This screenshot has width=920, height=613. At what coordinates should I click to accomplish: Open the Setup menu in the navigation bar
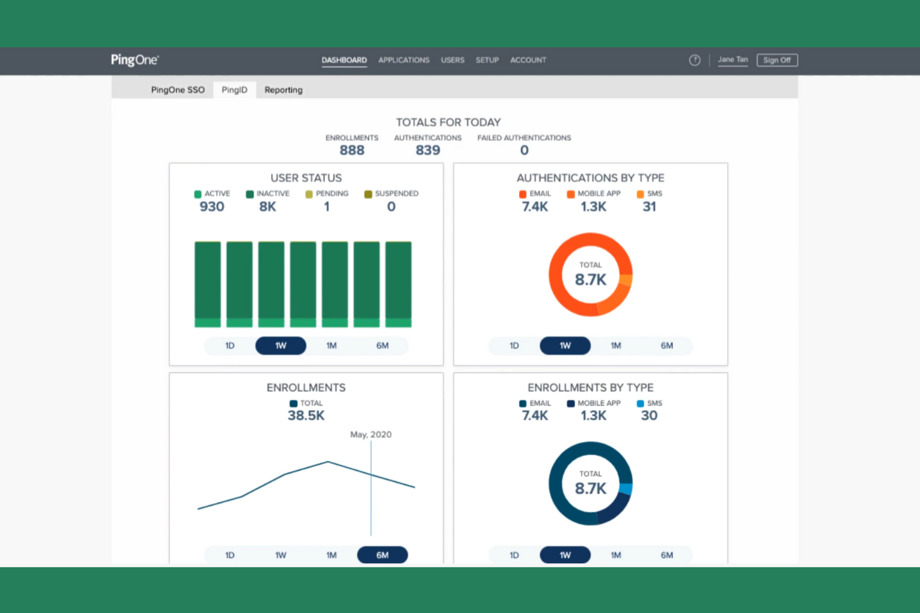(487, 60)
